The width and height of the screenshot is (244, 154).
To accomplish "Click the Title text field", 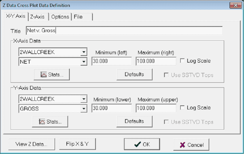I will (x=124, y=30).
